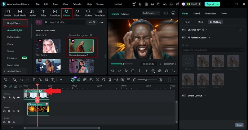Image resolution: width=248 pixels, height=130 pixels.
Task: Click the save project icon in title bar
Action: (159, 4)
